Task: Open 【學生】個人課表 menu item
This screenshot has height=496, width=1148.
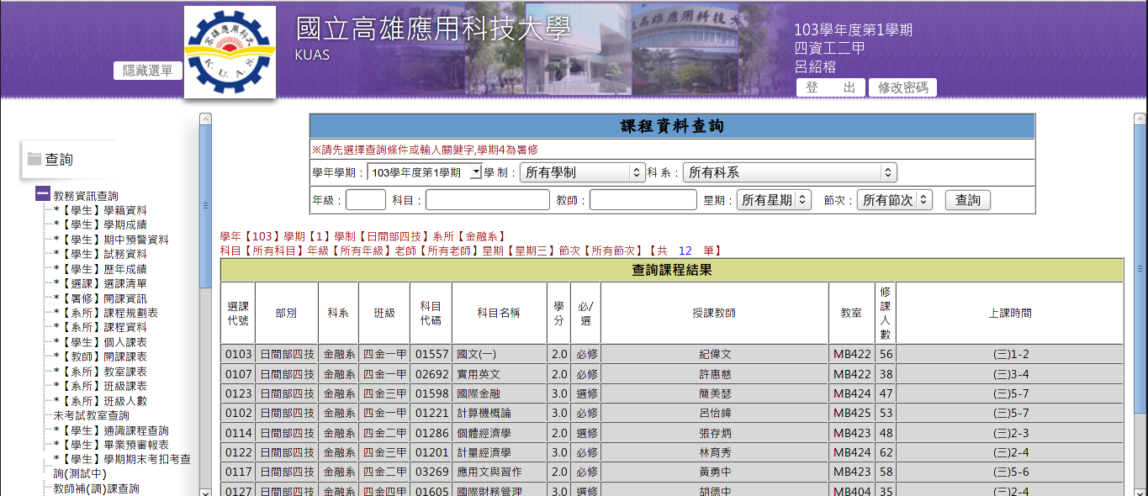Action: [x=100, y=342]
